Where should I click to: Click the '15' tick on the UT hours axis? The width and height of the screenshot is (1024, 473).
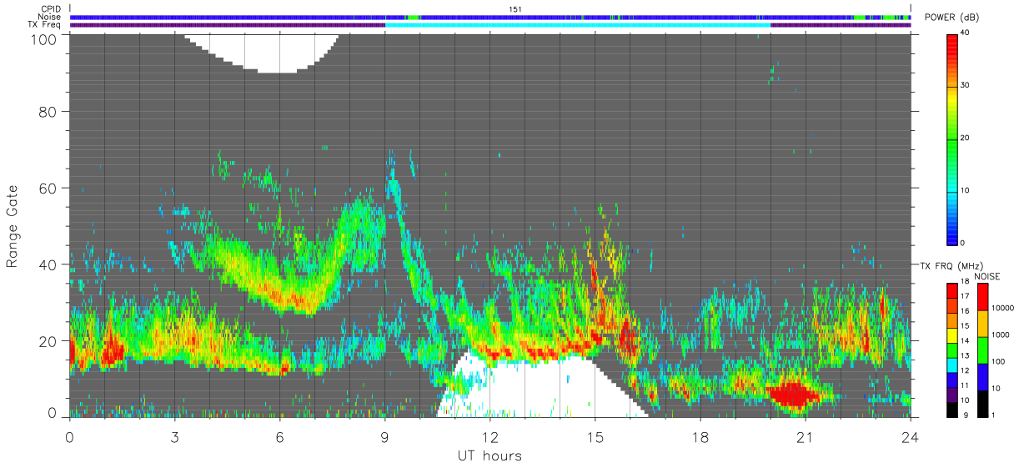coord(595,436)
